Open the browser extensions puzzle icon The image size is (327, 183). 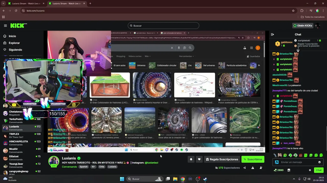[x=302, y=11]
